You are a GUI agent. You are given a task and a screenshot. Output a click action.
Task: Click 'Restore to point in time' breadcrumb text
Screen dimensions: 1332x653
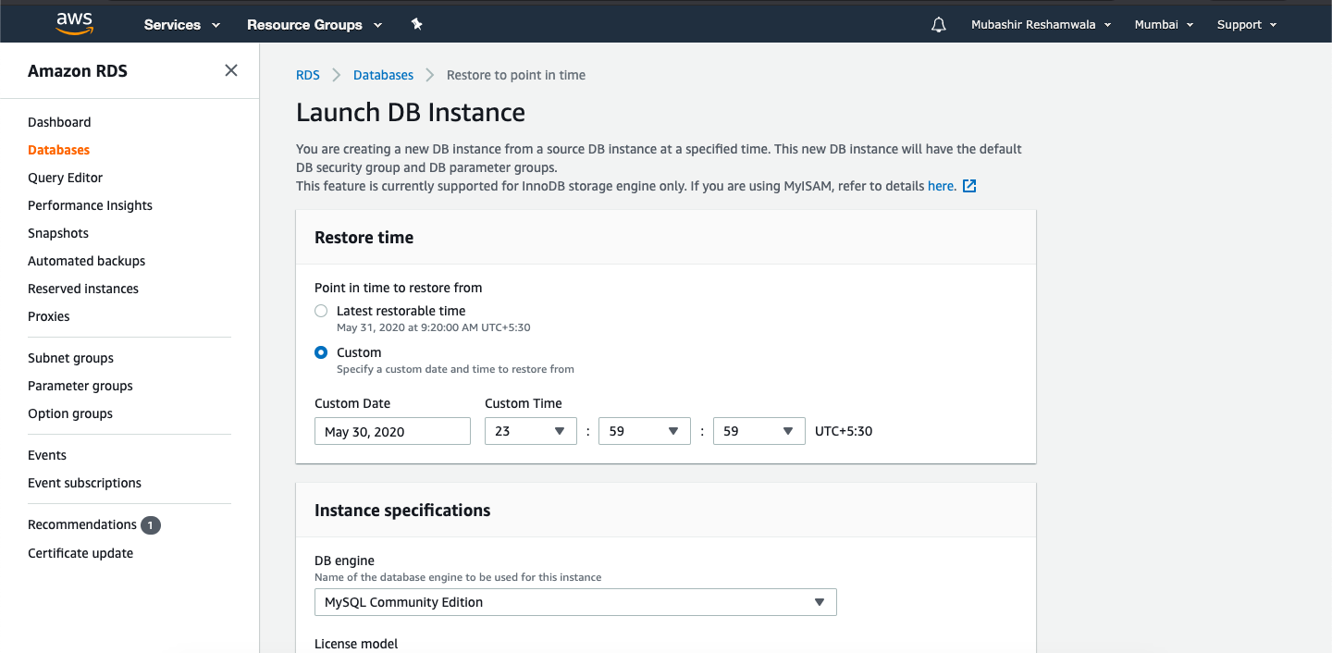point(516,75)
